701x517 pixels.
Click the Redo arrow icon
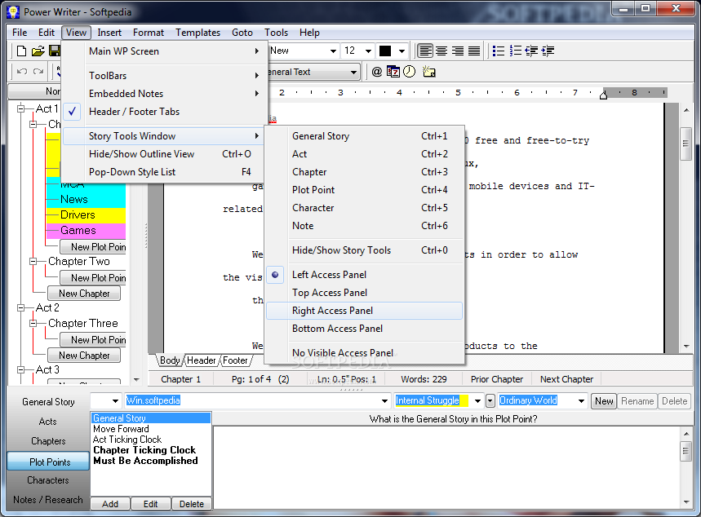[x=38, y=72]
